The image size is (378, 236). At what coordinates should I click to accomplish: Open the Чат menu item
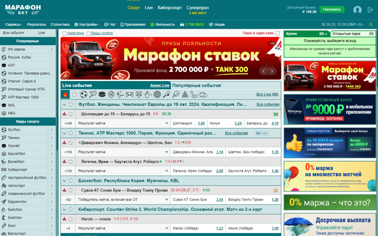pos(110,25)
